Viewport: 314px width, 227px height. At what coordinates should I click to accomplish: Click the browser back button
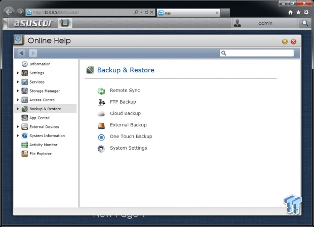[x=9, y=12]
